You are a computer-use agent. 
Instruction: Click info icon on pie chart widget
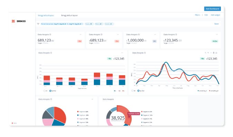tap(51, 99)
